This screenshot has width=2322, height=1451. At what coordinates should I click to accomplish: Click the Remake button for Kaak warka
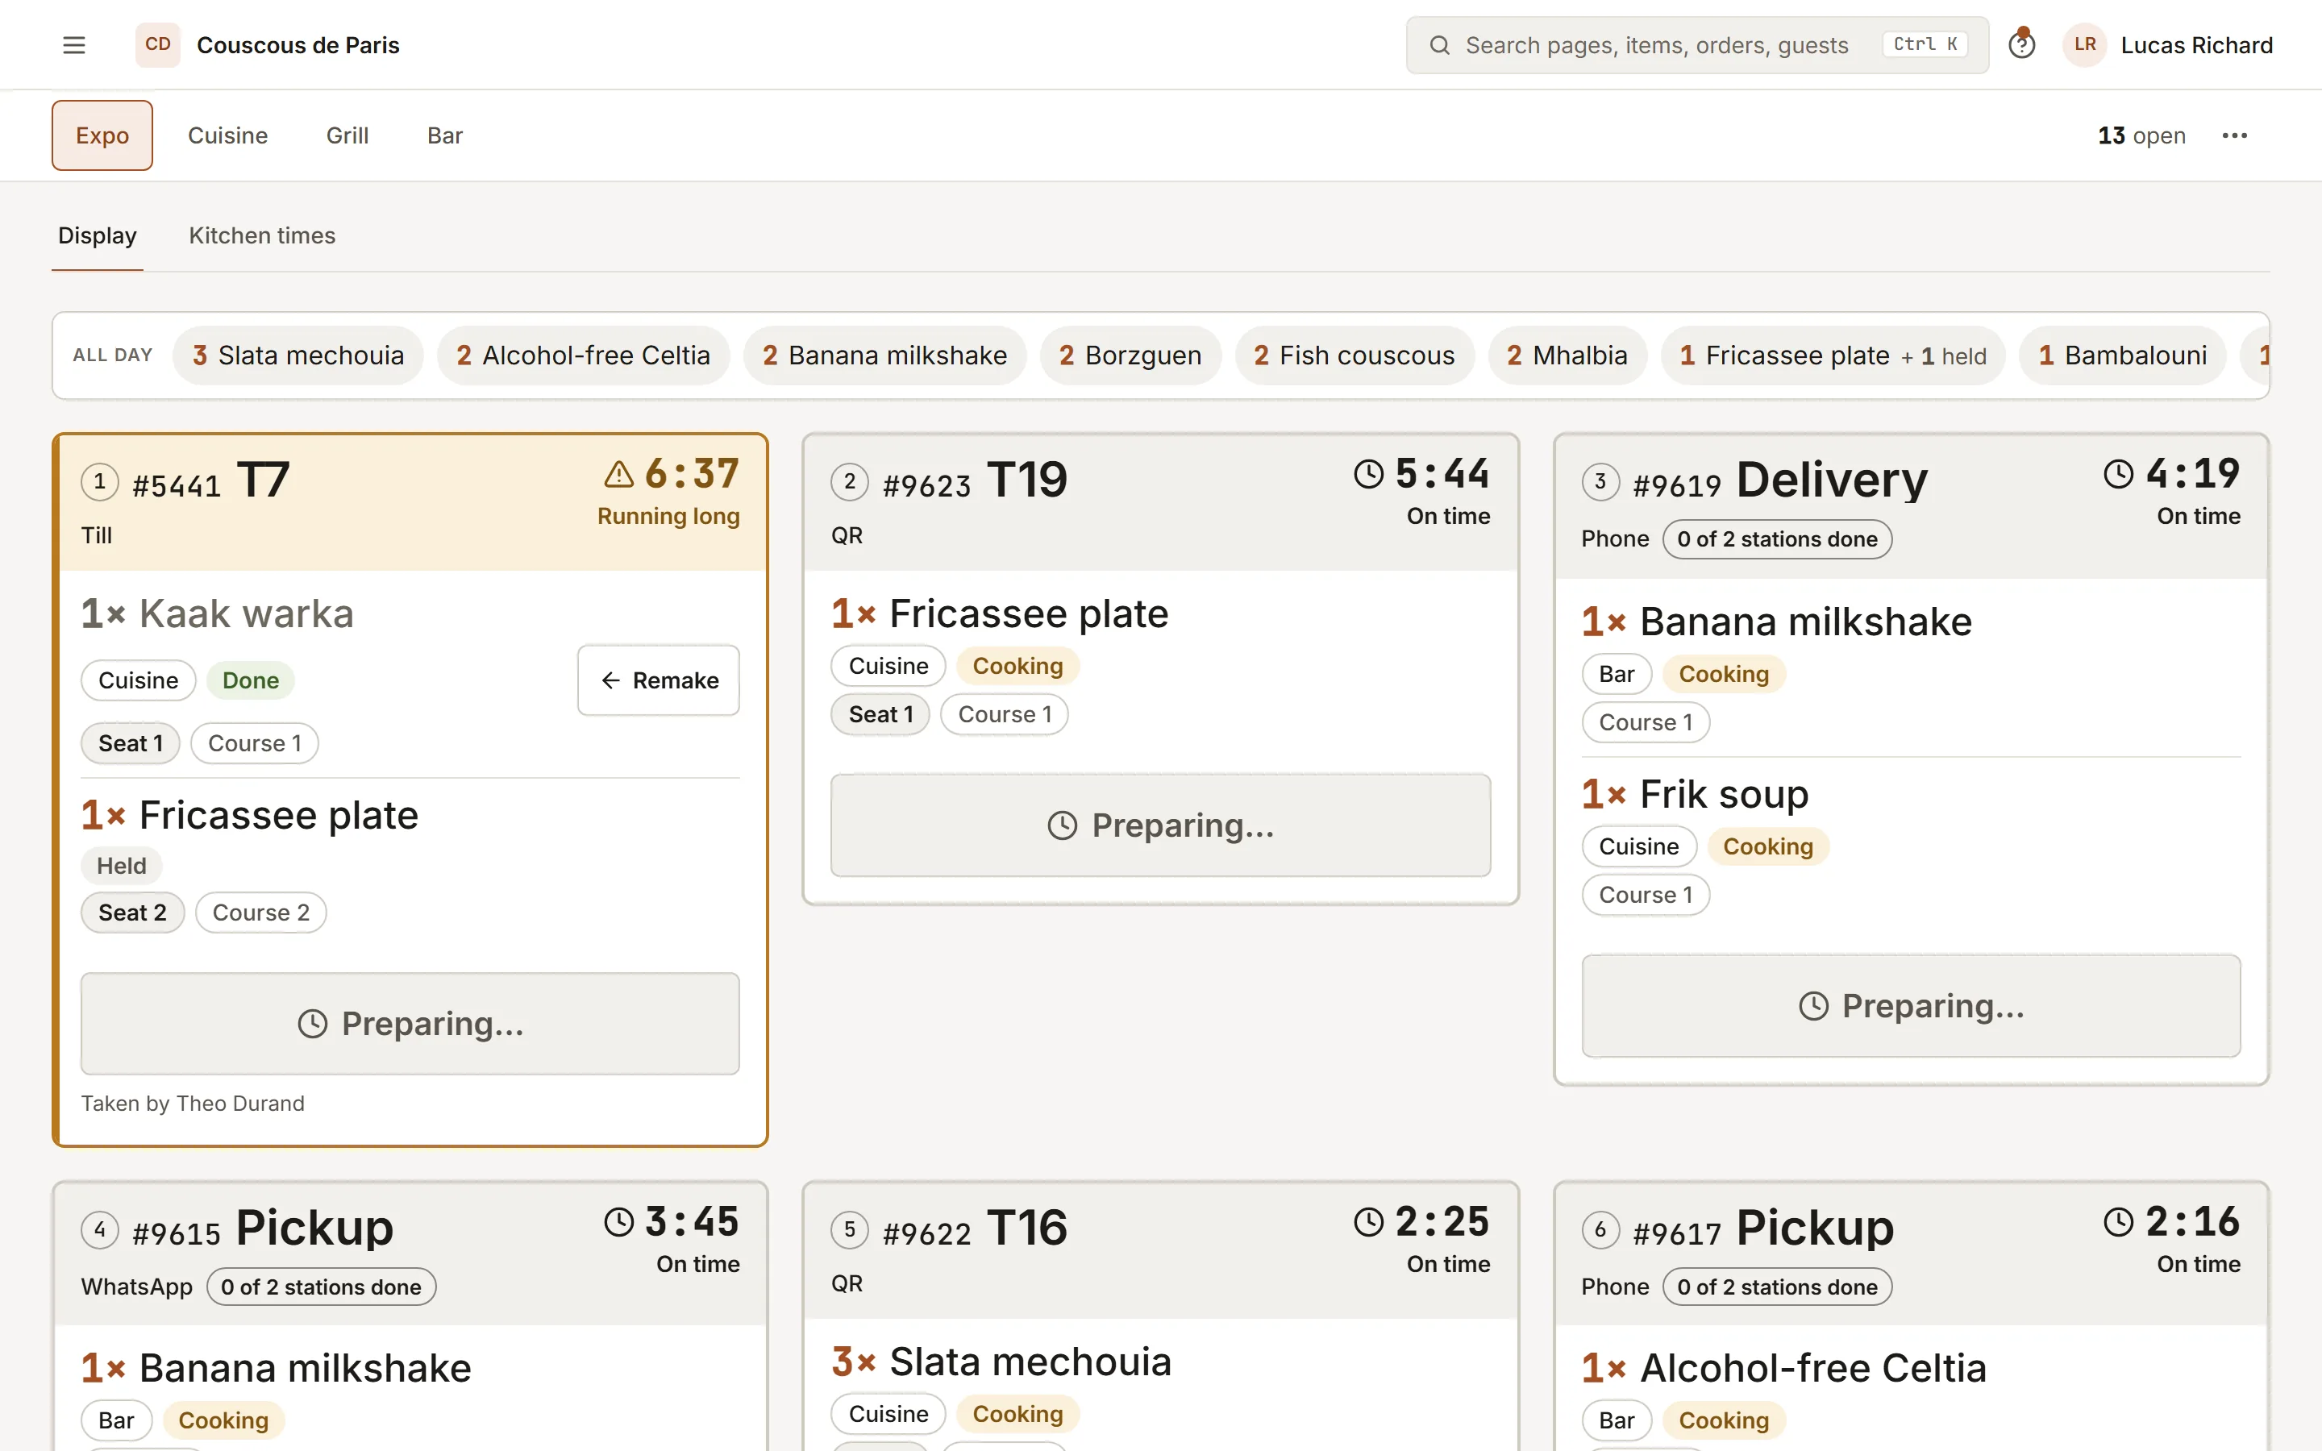coord(658,680)
